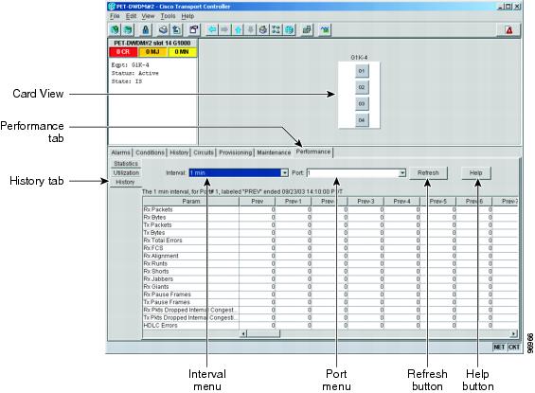This screenshot has width=535, height=393.
Task: Click the gray forward arrow icon
Action: point(224,30)
